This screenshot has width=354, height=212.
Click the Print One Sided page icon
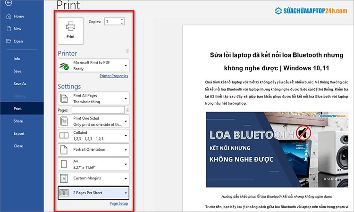pyautogui.click(x=64, y=121)
